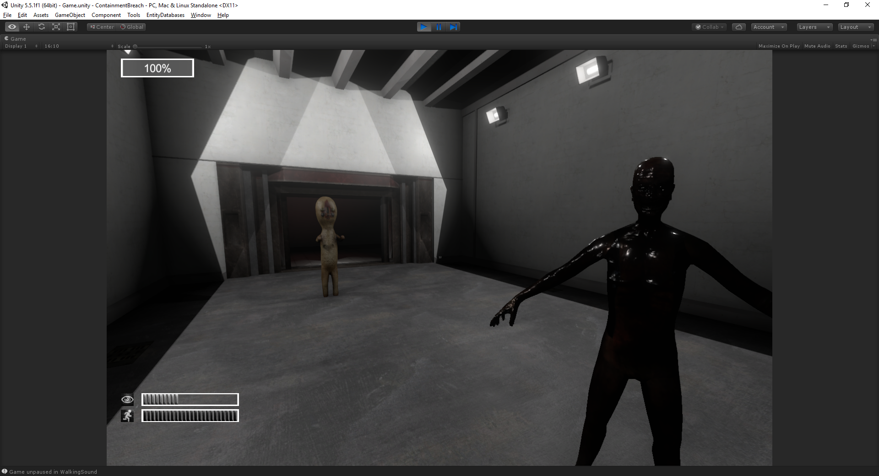
Task: Open the Display 1 dropdown
Action: [x=22, y=46]
